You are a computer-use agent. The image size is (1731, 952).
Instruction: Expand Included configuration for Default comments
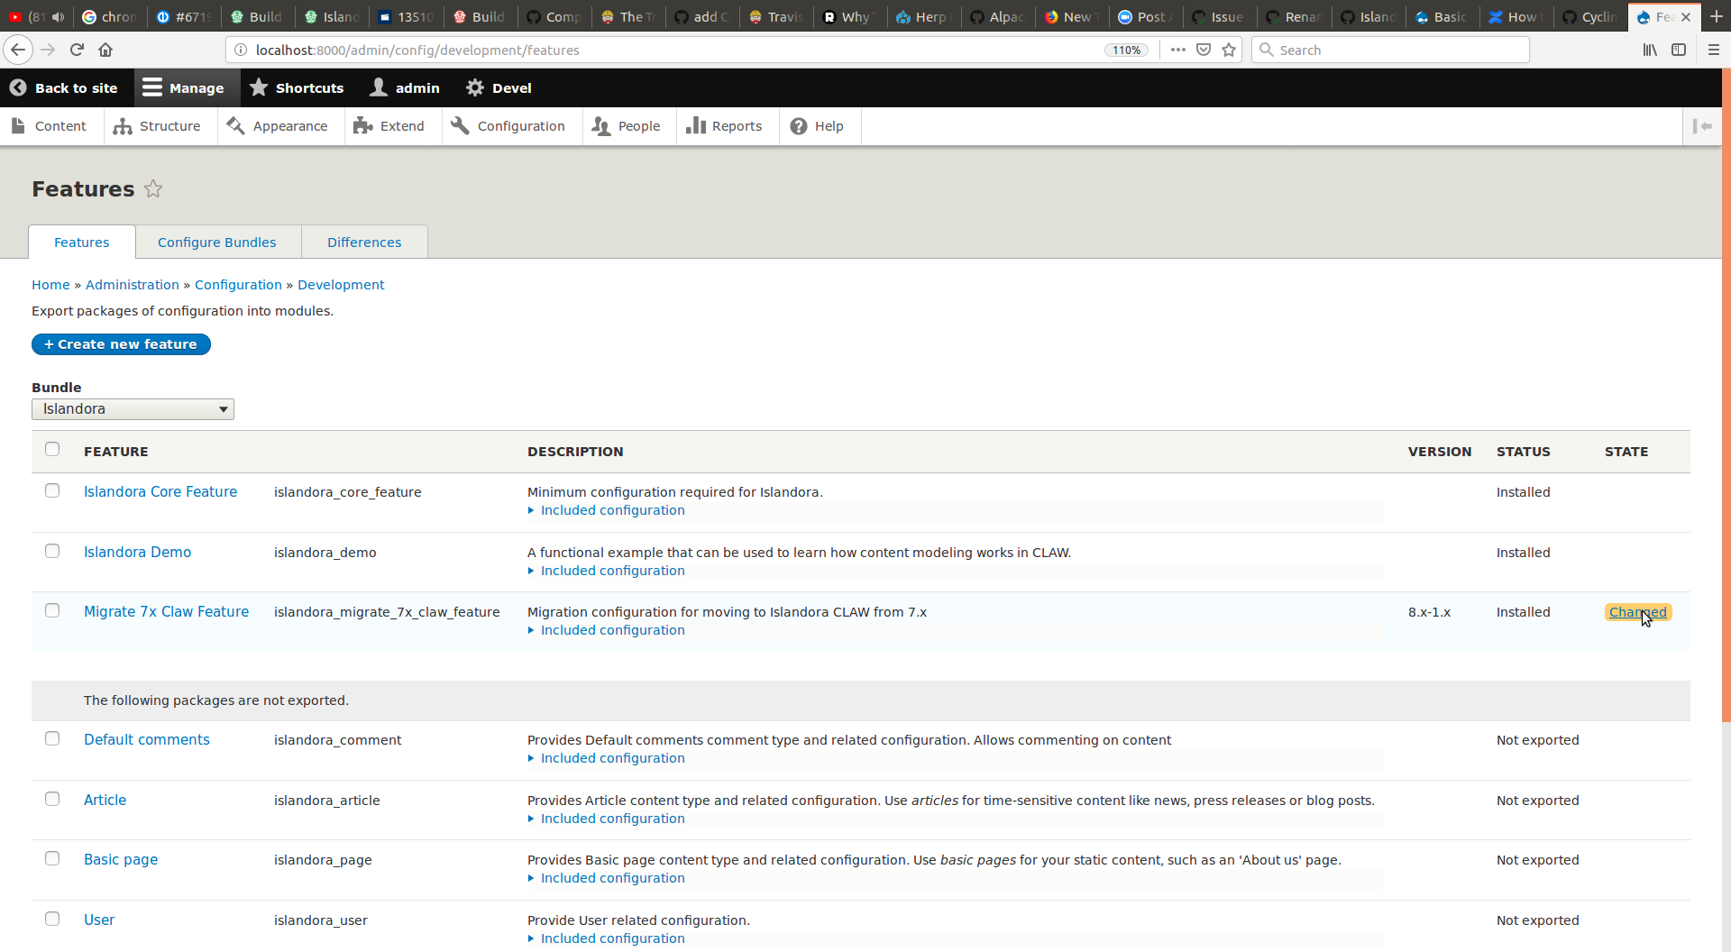[x=612, y=758]
